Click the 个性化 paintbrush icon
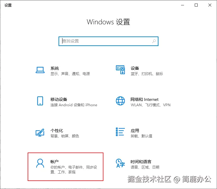217x189 pixels. tap(40, 133)
